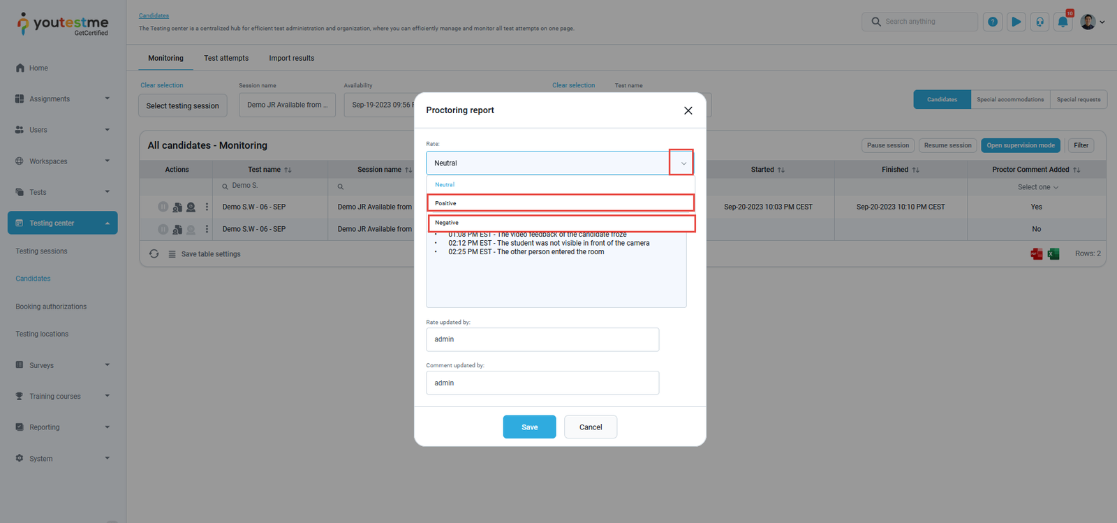Close the Proctoring report dialog
The height and width of the screenshot is (523, 1117).
(x=688, y=110)
